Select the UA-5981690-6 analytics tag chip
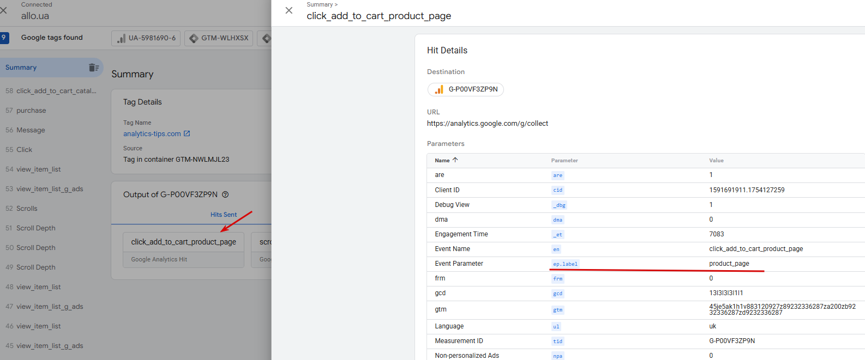Image resolution: width=865 pixels, height=360 pixels. [146, 38]
